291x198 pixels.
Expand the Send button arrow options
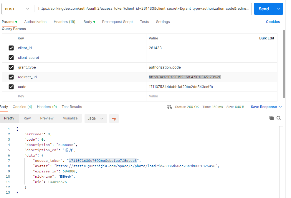tap(279, 9)
